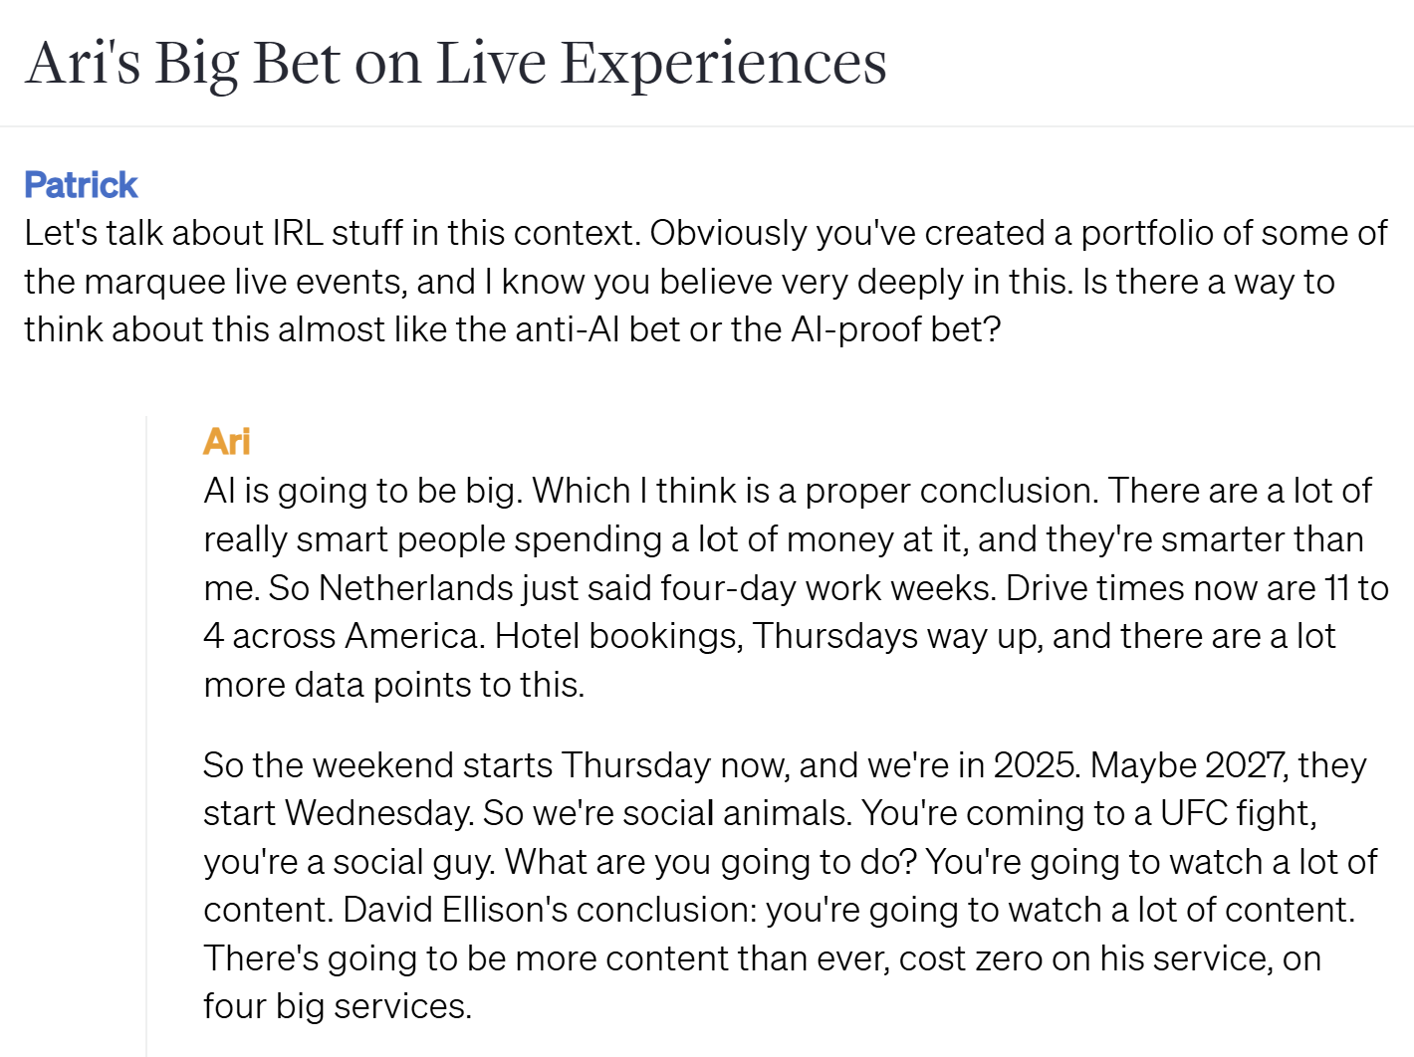Click the Patrick speaker name
Screen dimensions: 1414x1057
[x=81, y=185]
